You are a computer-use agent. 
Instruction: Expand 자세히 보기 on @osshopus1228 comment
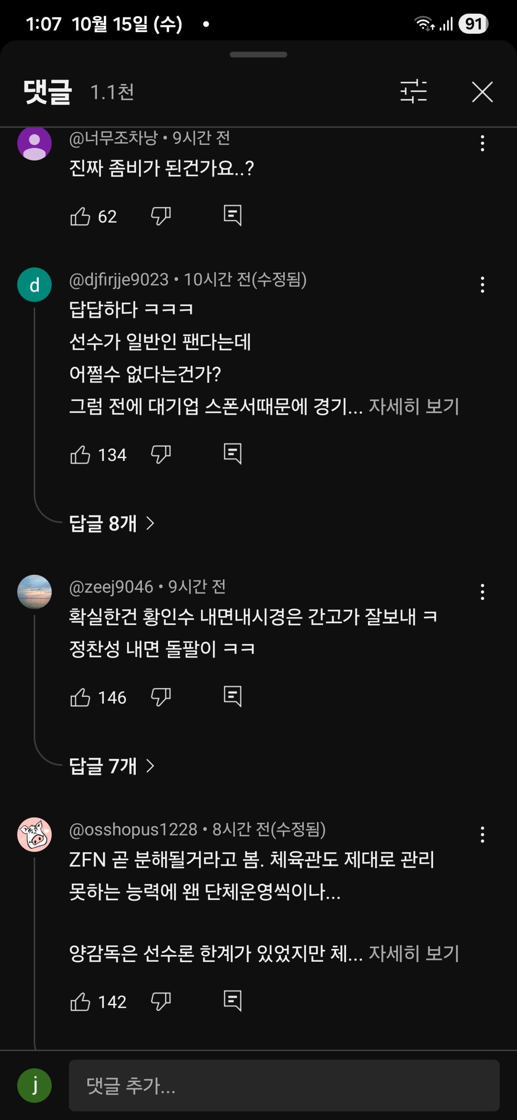[x=414, y=954]
